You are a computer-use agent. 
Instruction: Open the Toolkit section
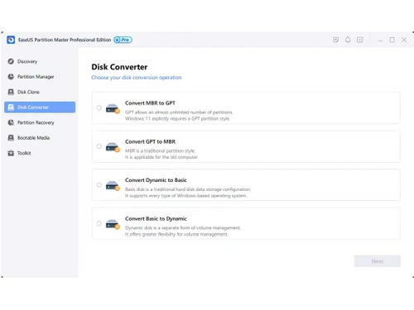click(x=40, y=153)
